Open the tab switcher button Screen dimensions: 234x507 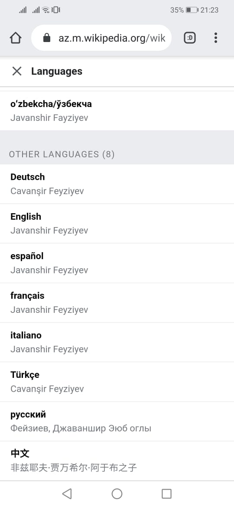pyautogui.click(x=190, y=38)
